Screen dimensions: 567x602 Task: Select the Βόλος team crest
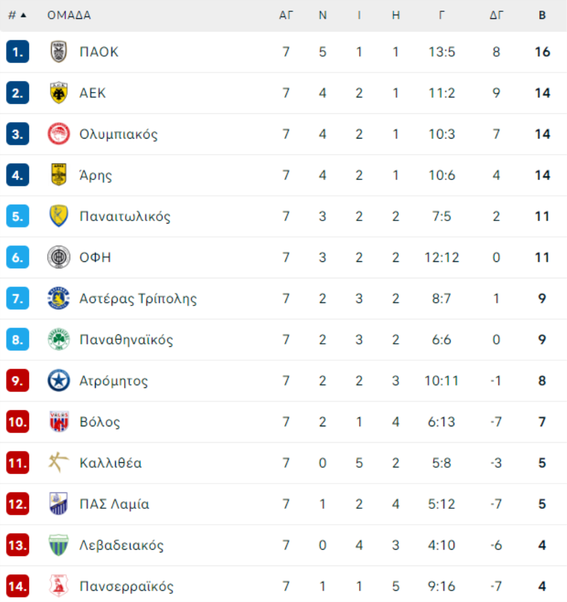tap(59, 421)
